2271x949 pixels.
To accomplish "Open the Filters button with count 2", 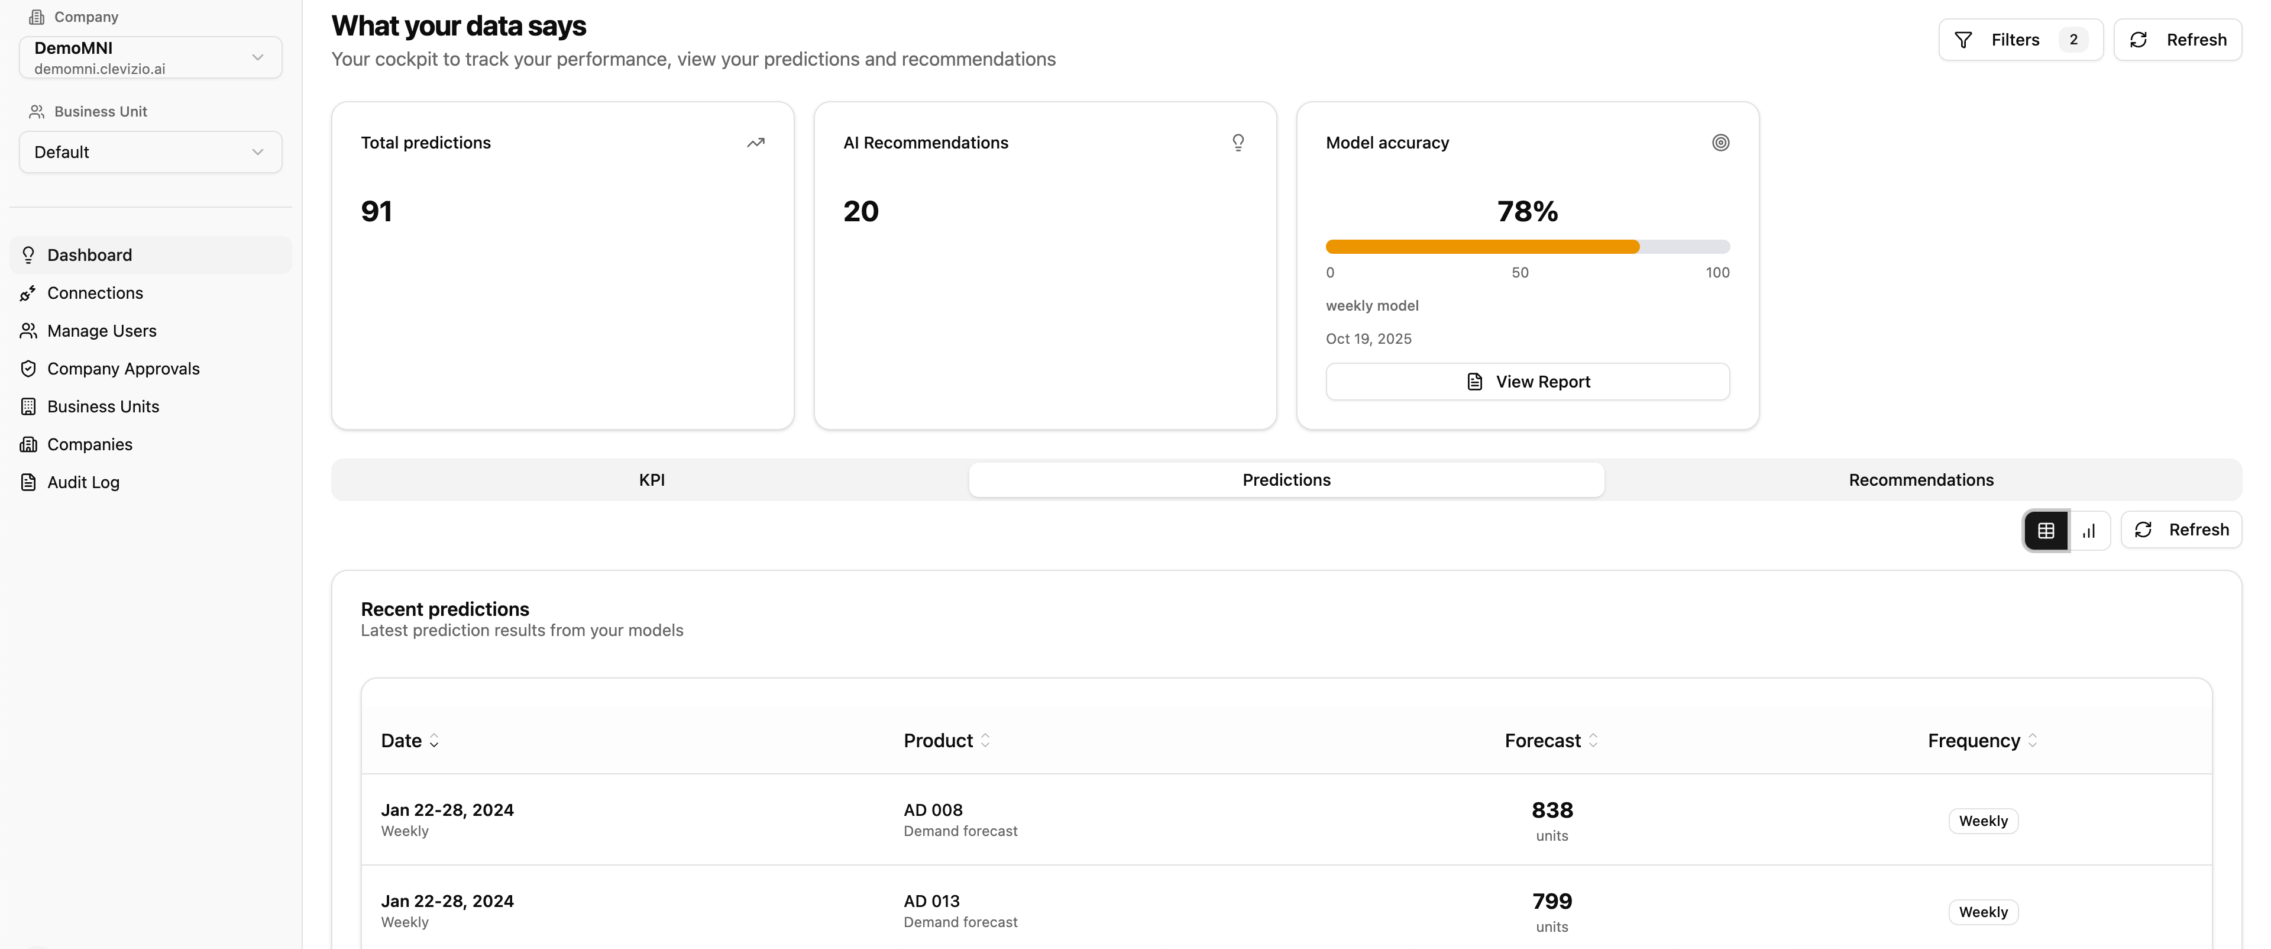I will click(2020, 40).
